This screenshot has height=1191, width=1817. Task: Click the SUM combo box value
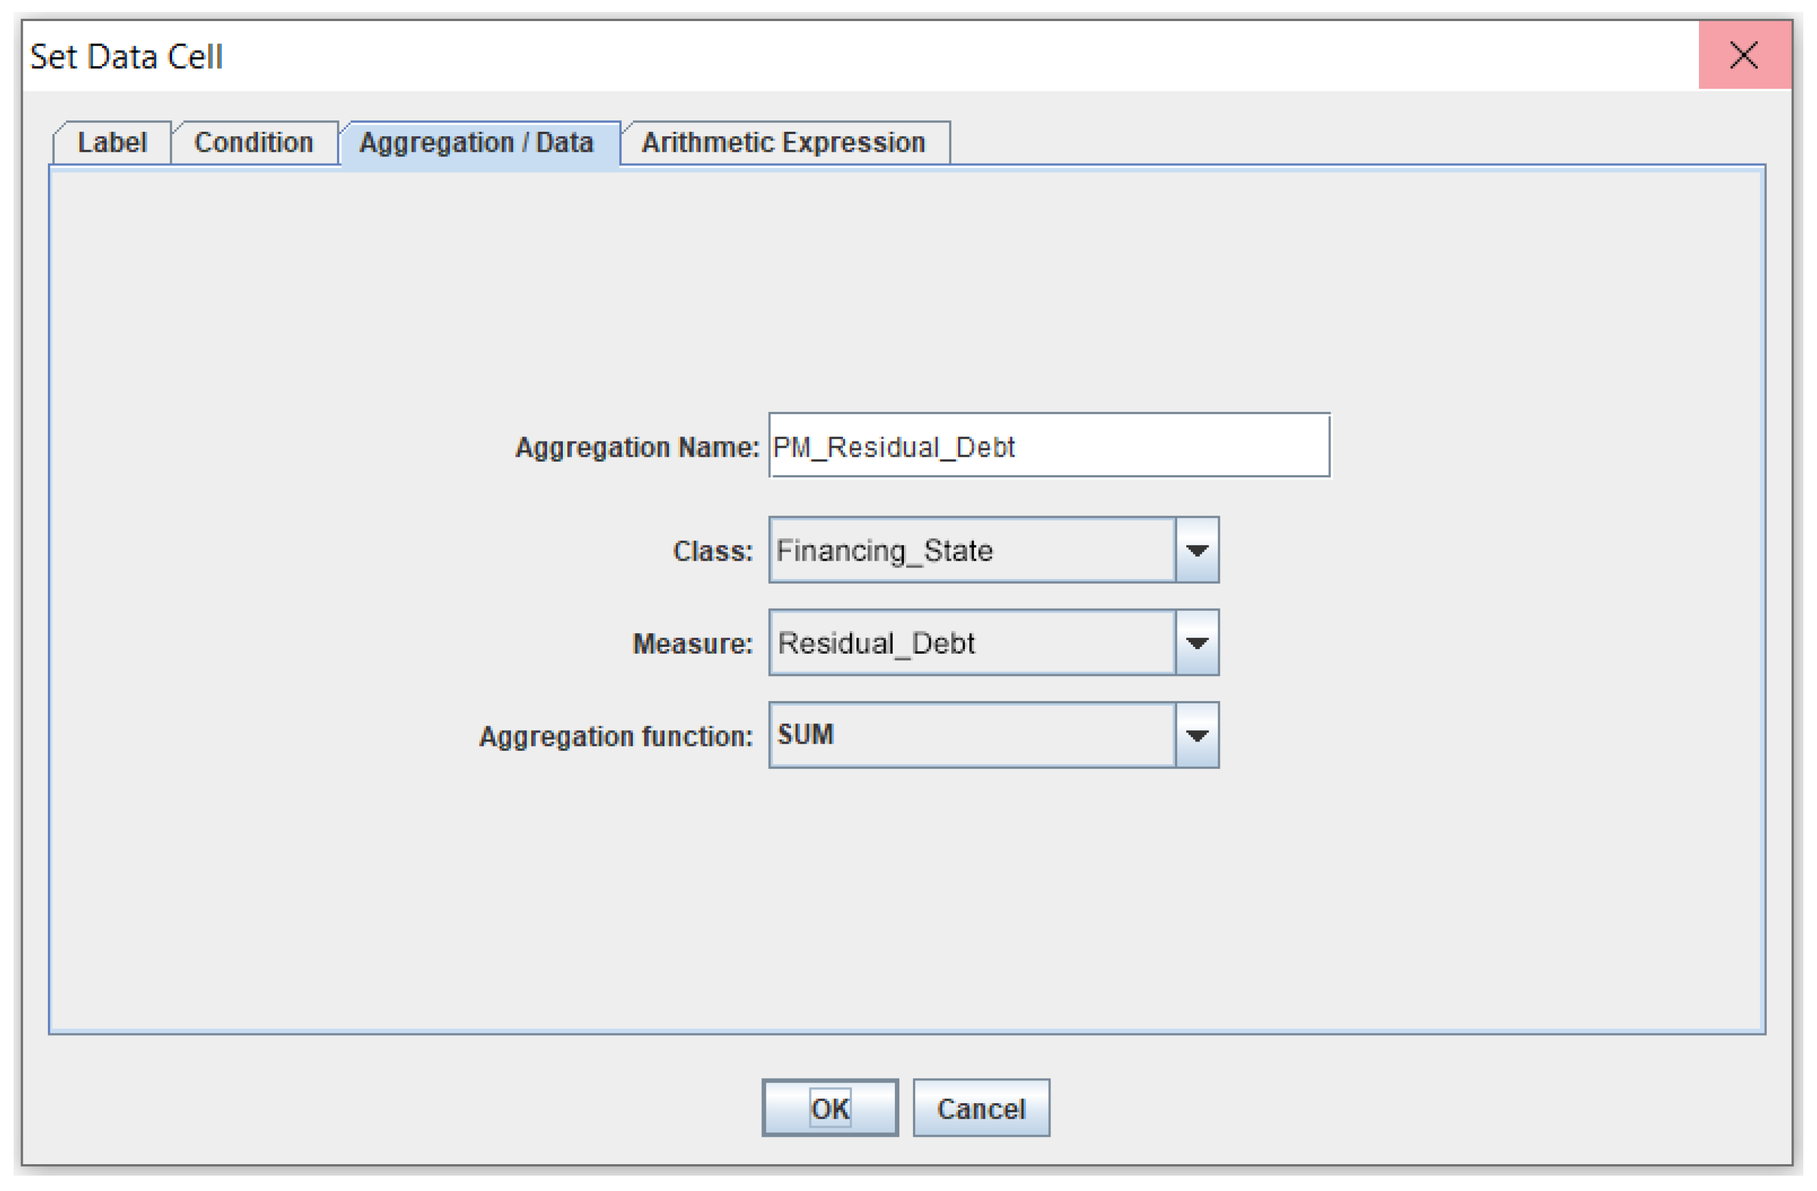coord(971,736)
